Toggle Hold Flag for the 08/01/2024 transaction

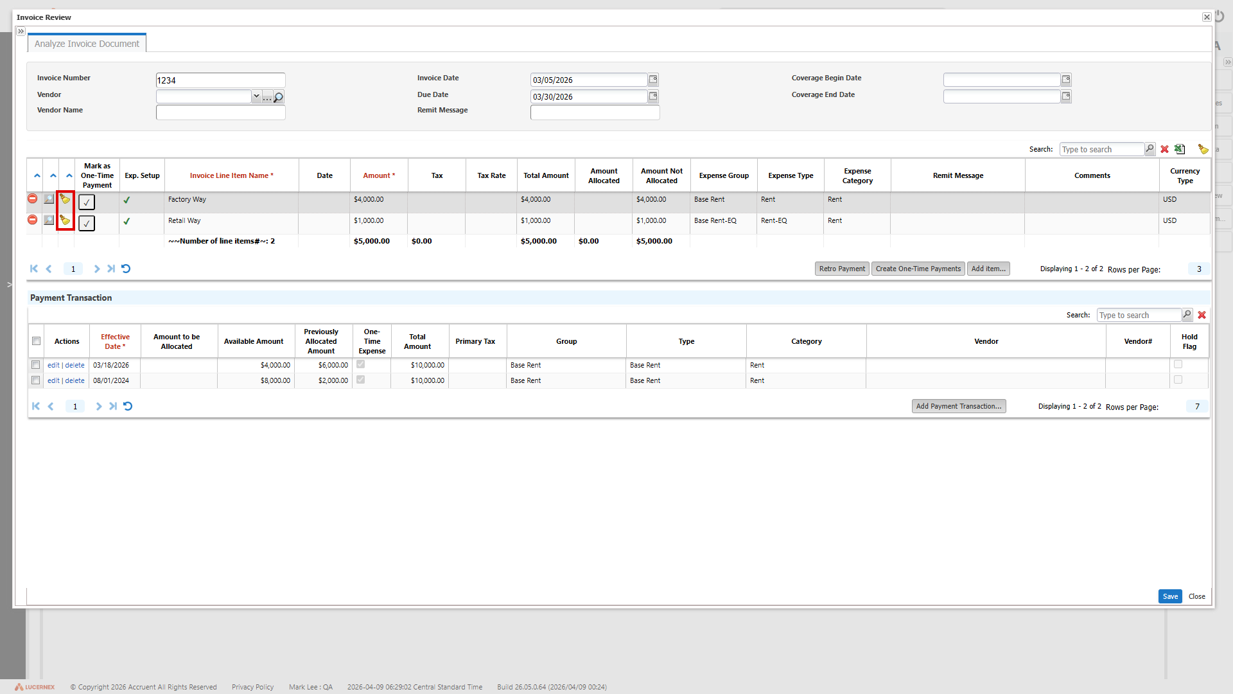(x=1178, y=380)
